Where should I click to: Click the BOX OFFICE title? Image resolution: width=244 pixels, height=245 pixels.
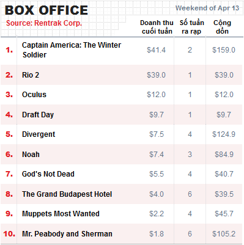coord(46,10)
